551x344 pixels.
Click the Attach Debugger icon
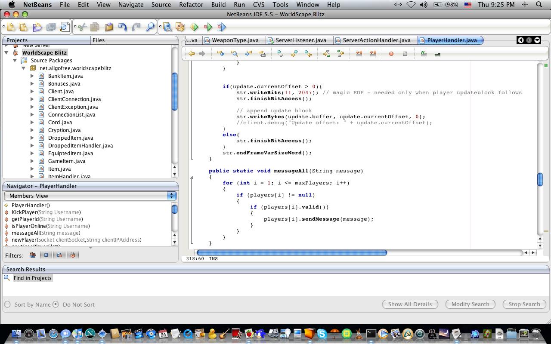tap(221, 27)
